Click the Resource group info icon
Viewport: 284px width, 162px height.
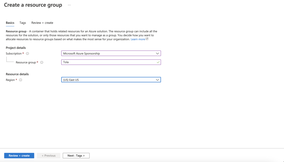[42, 63]
